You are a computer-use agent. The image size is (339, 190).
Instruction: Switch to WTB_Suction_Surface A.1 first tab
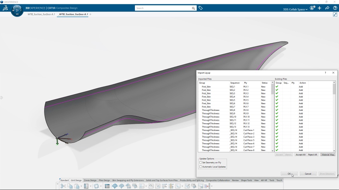[x=41, y=14]
